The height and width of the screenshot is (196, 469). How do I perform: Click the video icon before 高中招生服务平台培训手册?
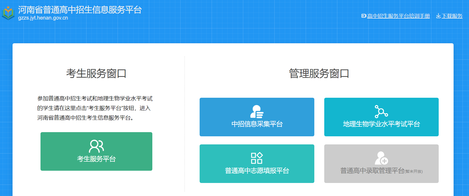(x=363, y=16)
